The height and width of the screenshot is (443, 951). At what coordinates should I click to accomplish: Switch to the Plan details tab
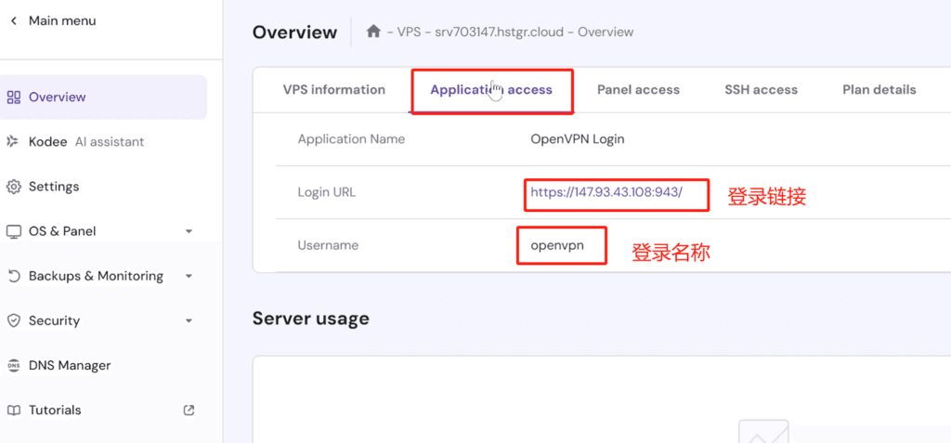[879, 90]
